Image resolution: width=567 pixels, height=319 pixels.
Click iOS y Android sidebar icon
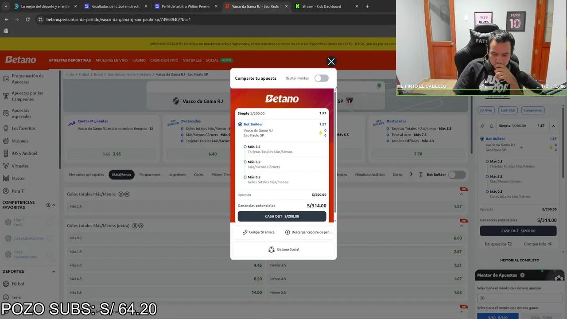(x=6, y=153)
